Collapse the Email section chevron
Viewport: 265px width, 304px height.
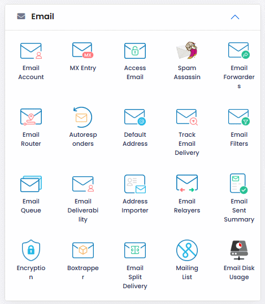pos(235,17)
